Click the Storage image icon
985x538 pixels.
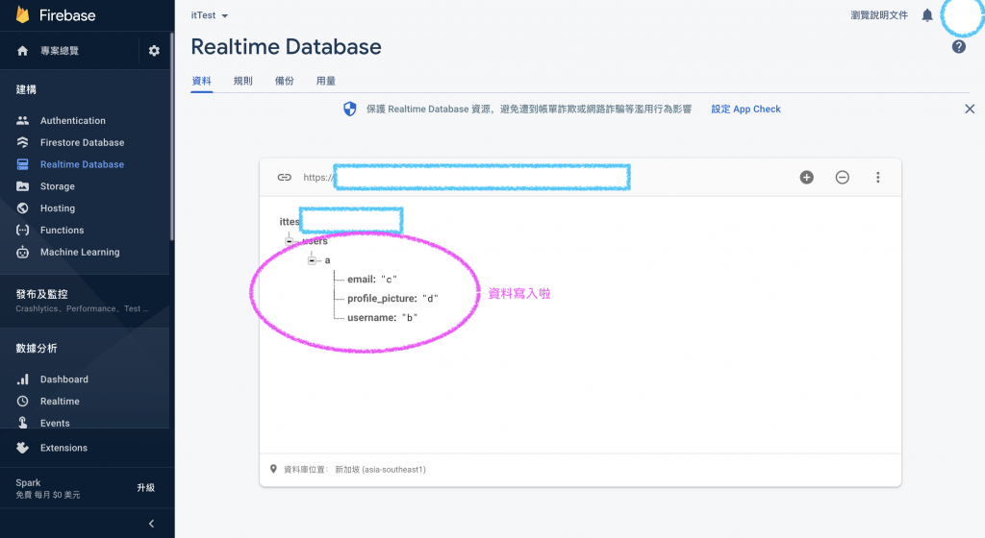pyautogui.click(x=23, y=186)
